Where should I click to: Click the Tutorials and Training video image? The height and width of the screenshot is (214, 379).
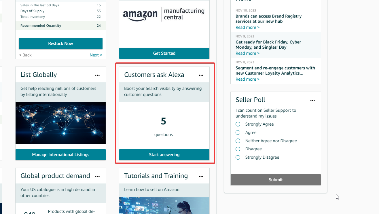click(164, 206)
